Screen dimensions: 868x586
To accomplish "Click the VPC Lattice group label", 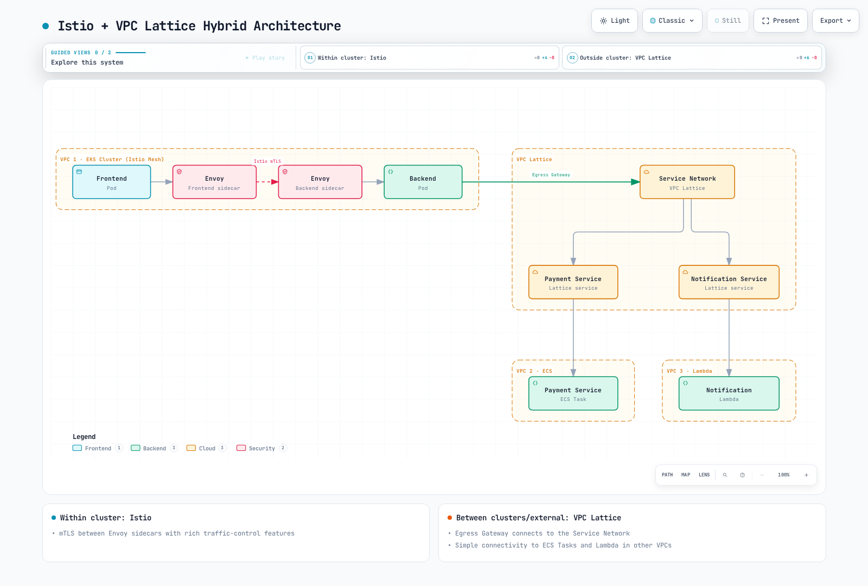I will (534, 160).
